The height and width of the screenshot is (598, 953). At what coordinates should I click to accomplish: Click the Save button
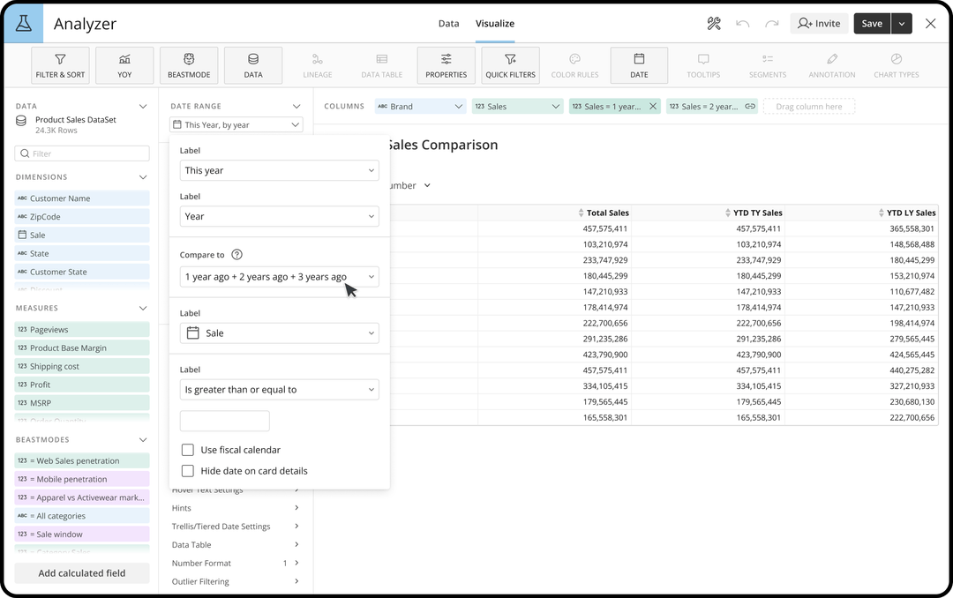(871, 24)
